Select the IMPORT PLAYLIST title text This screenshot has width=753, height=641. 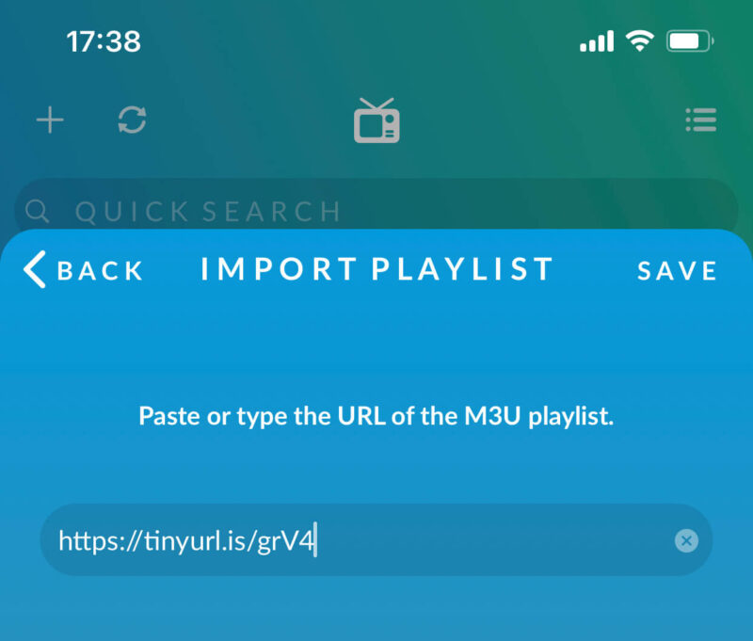375,270
